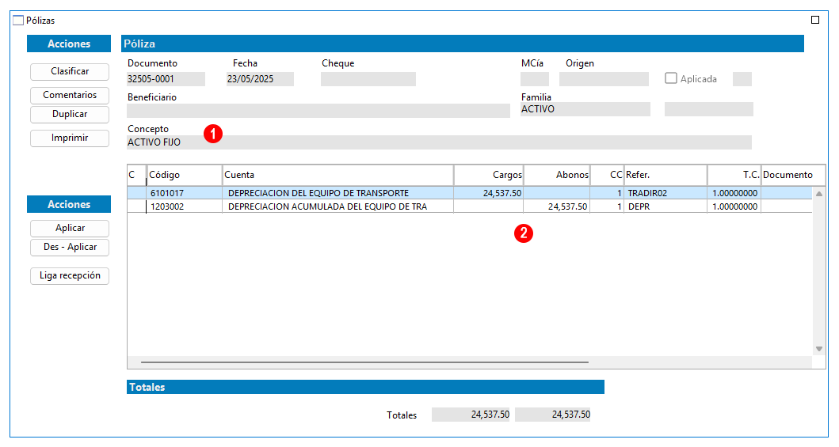Click the Clasificar button
The width and height of the screenshot is (839, 447).
coord(70,71)
